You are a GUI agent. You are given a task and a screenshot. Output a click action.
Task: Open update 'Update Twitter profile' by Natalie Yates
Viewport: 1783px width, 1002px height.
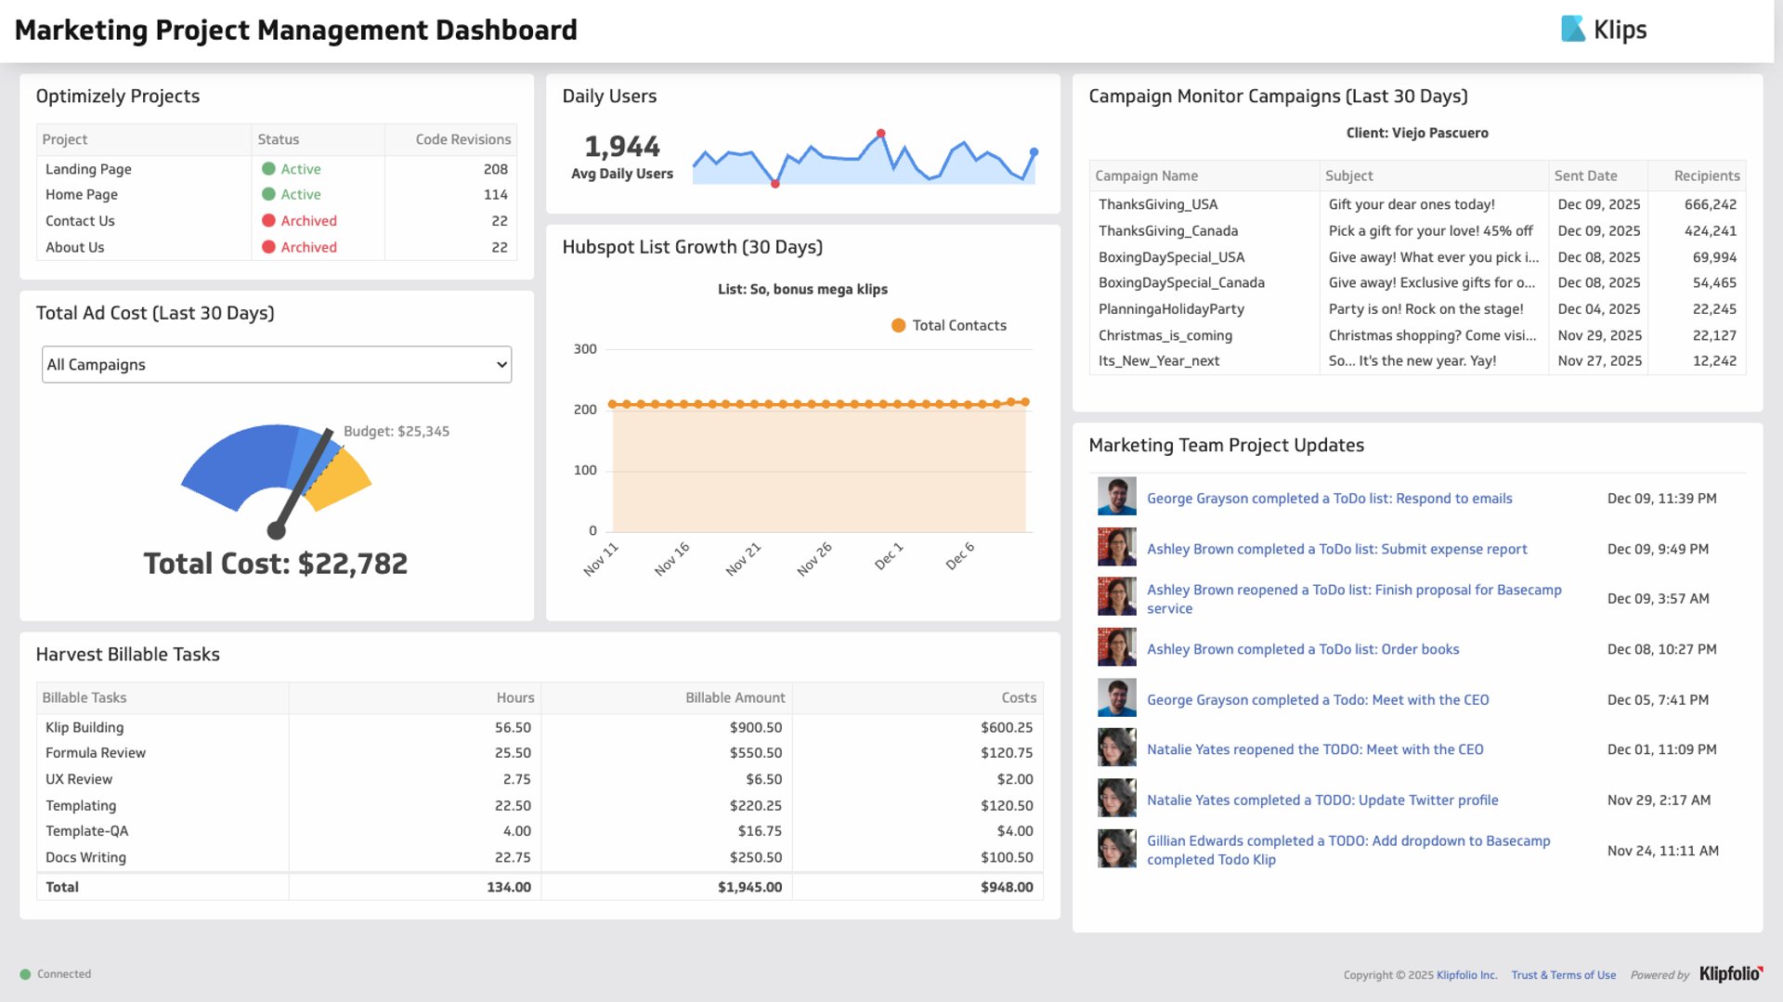[1322, 800]
